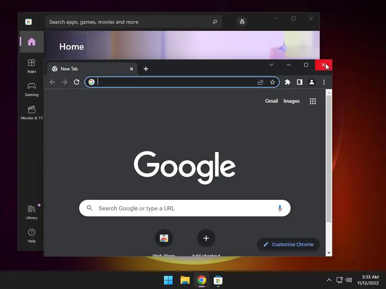Image resolution: width=386 pixels, height=289 pixels.
Task: Open the Gmail link
Action: coord(271,101)
